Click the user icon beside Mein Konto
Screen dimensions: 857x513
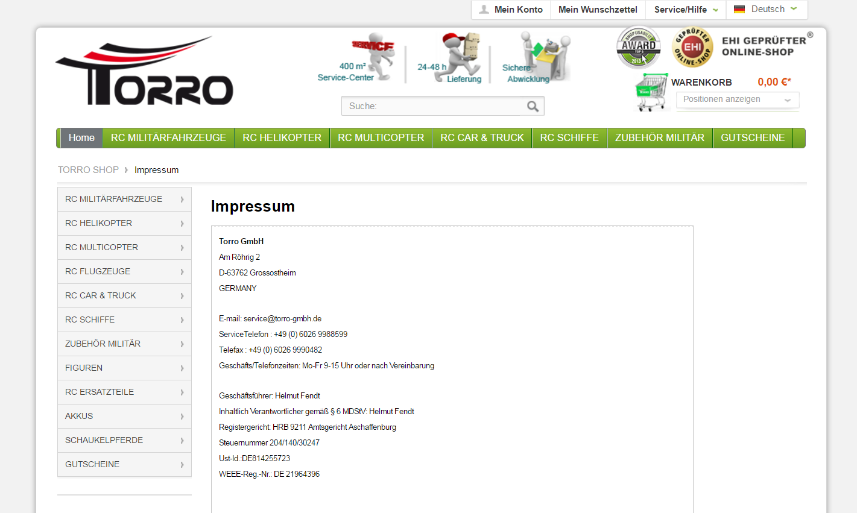(x=484, y=10)
